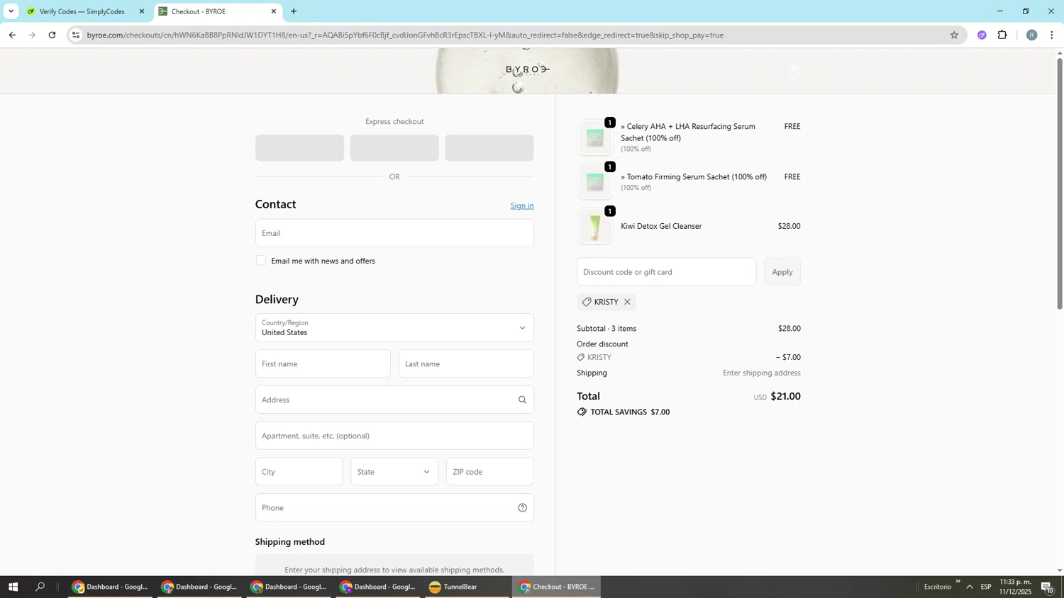Click the BYROE logo in header
The width and height of the screenshot is (1064, 598).
(x=528, y=69)
